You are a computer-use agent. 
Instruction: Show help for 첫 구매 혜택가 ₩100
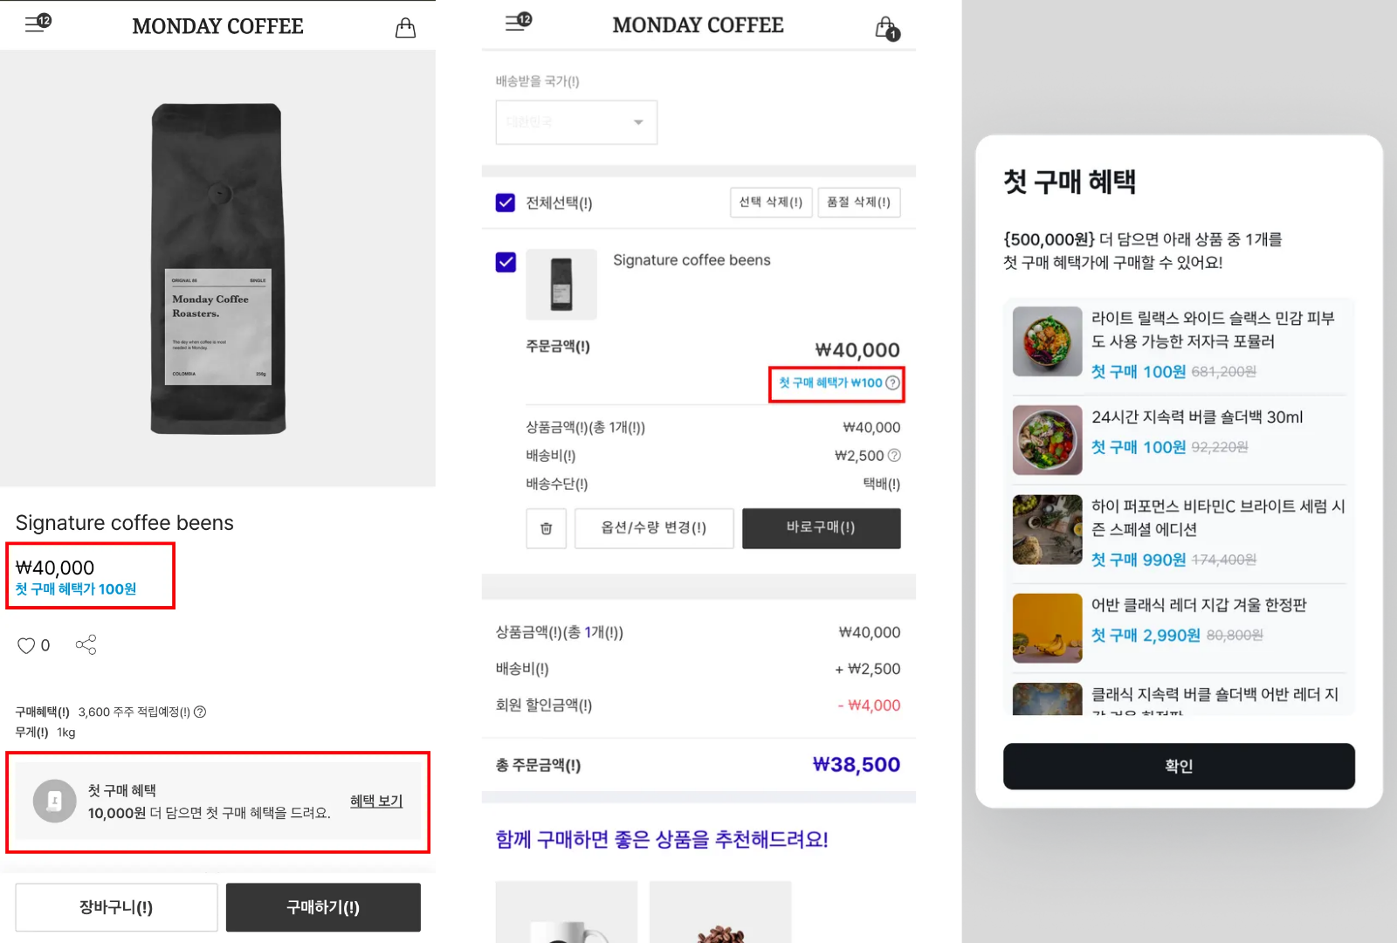(892, 382)
